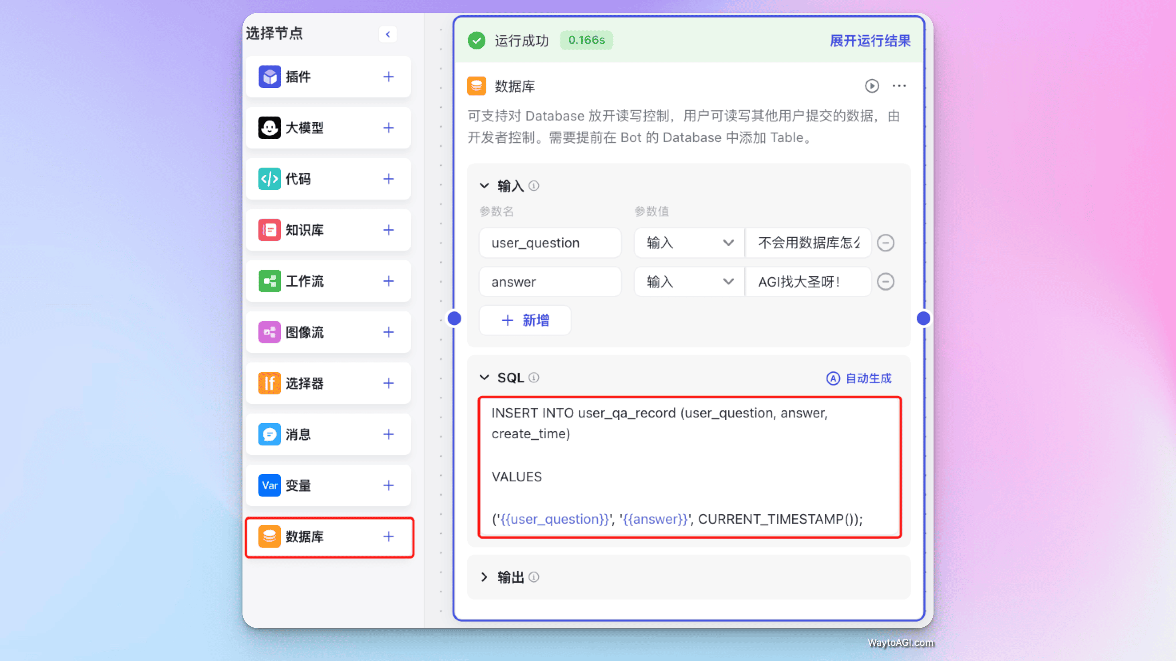Add the 代码 code node
This screenshot has width=1176, height=661.
pyautogui.click(x=388, y=179)
